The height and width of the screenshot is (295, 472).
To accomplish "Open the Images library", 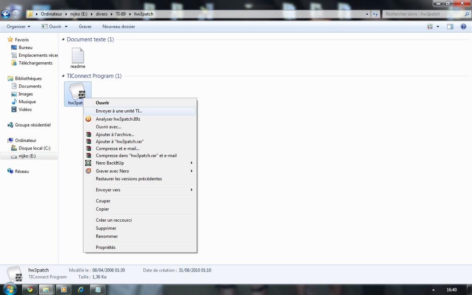I will (x=22, y=94).
